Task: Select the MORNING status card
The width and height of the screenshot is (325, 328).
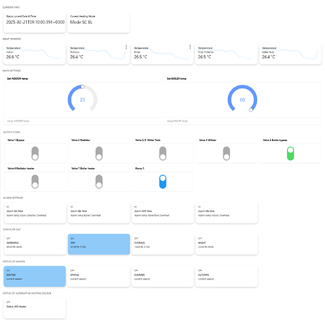Action: pos(35,244)
